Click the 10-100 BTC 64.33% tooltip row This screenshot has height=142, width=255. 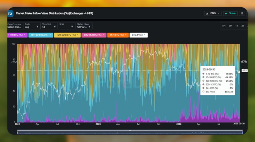click(x=217, y=77)
